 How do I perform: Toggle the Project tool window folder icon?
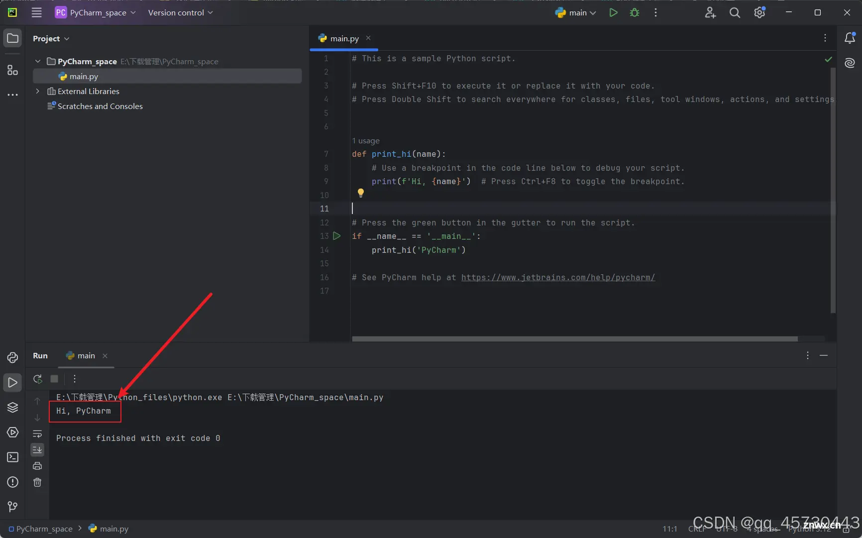12,38
